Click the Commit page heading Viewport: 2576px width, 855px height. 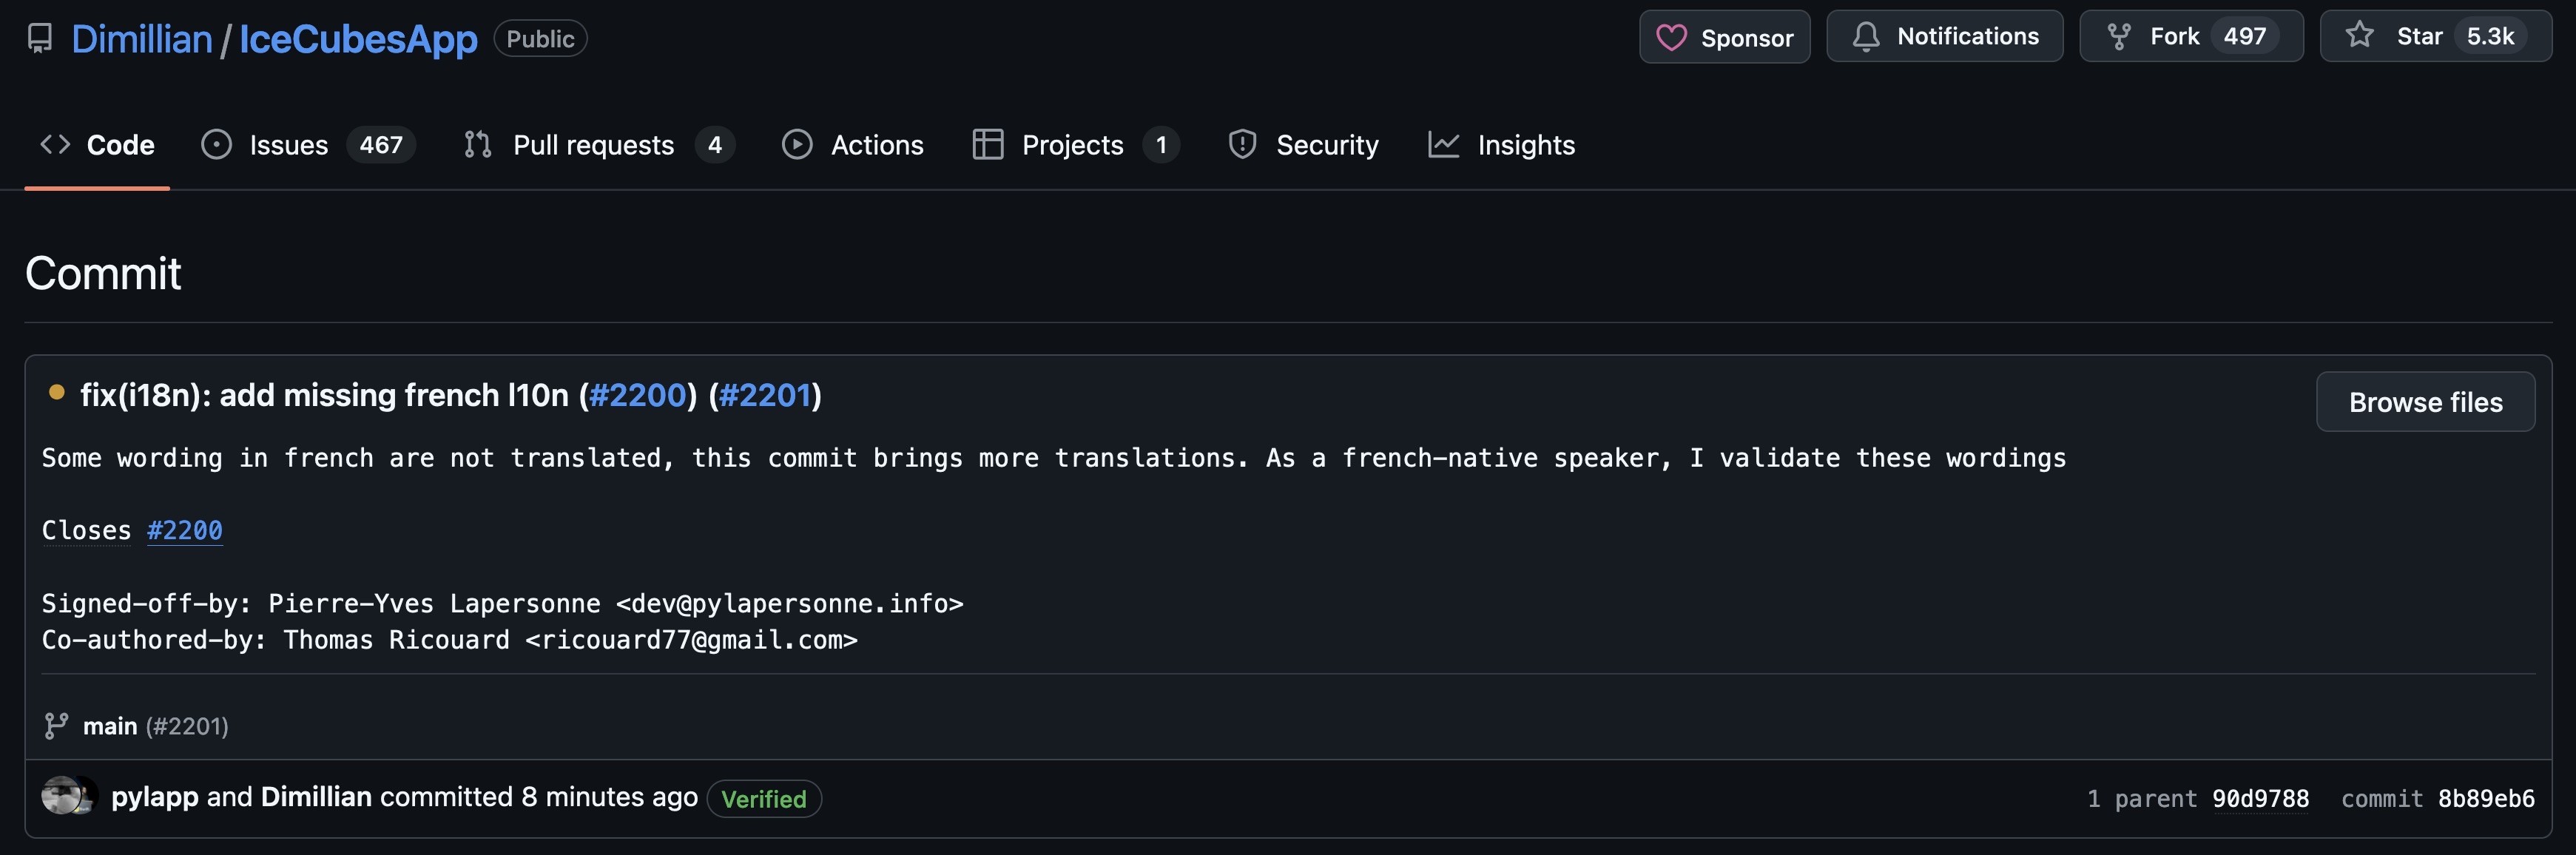point(103,273)
